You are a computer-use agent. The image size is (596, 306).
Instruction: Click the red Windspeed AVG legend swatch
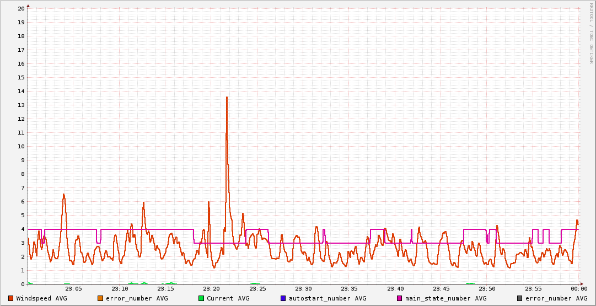click(10, 298)
